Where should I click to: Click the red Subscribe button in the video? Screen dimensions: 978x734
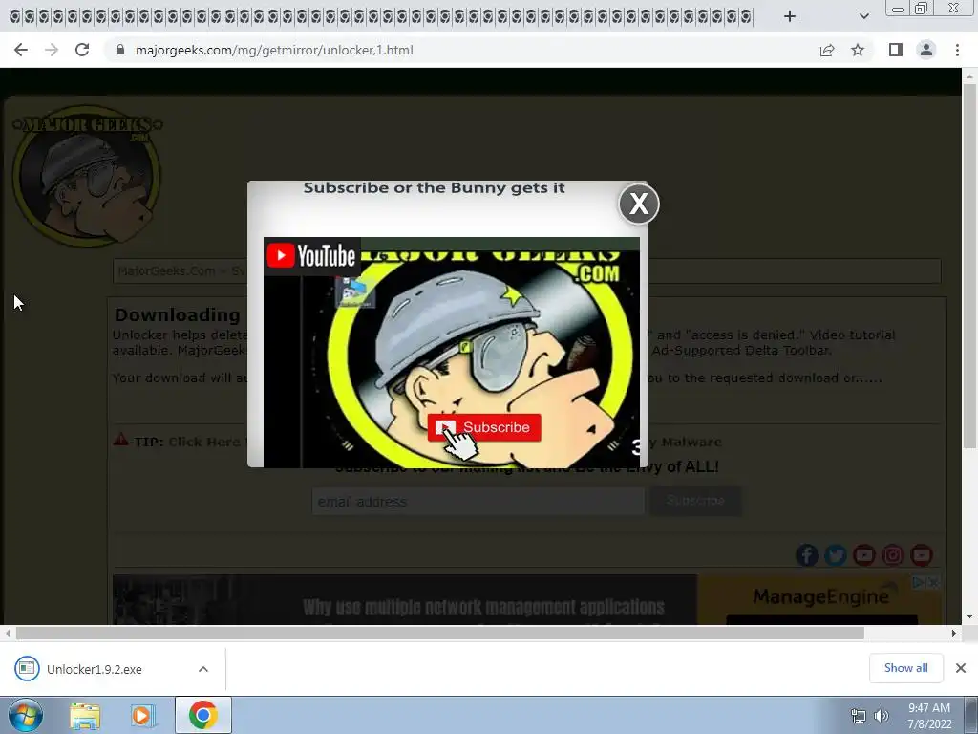pos(484,427)
